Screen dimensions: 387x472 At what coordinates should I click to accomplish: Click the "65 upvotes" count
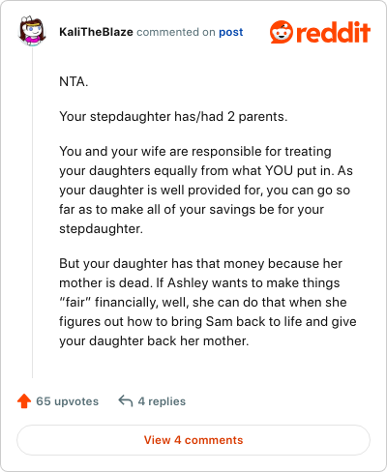pos(68,401)
